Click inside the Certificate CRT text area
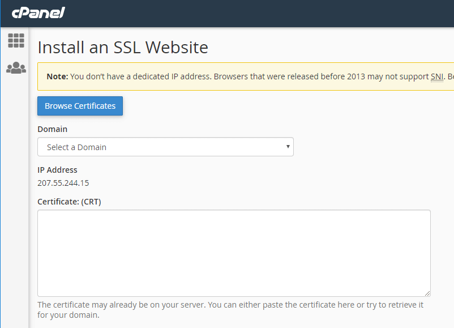Screen dimensions: 454x328 [x=234, y=252]
